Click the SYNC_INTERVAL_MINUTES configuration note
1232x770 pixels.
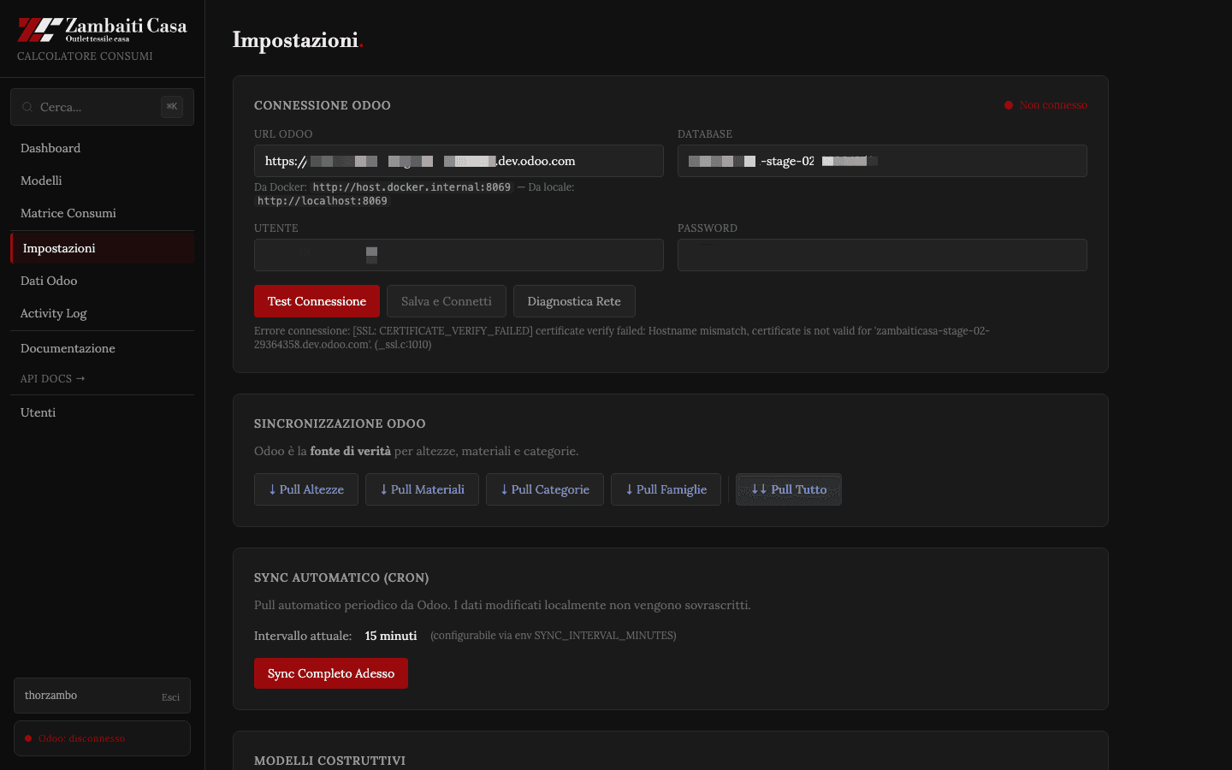554,636
